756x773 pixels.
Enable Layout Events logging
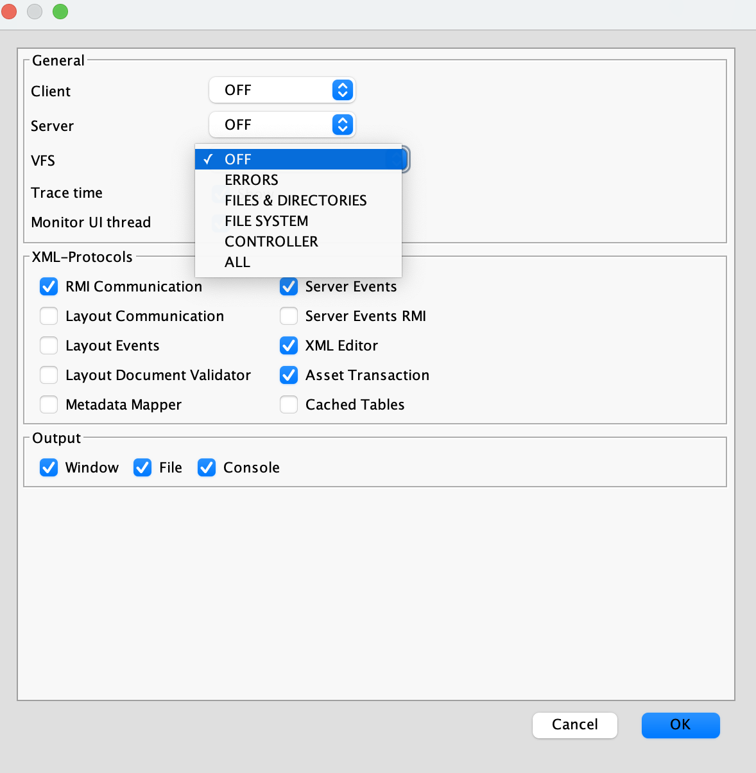tap(49, 345)
